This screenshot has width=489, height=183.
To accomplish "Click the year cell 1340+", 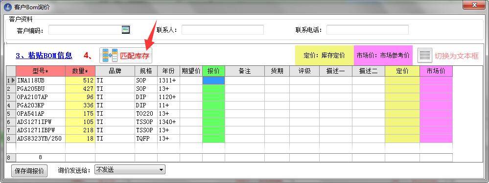I will click(x=168, y=122).
